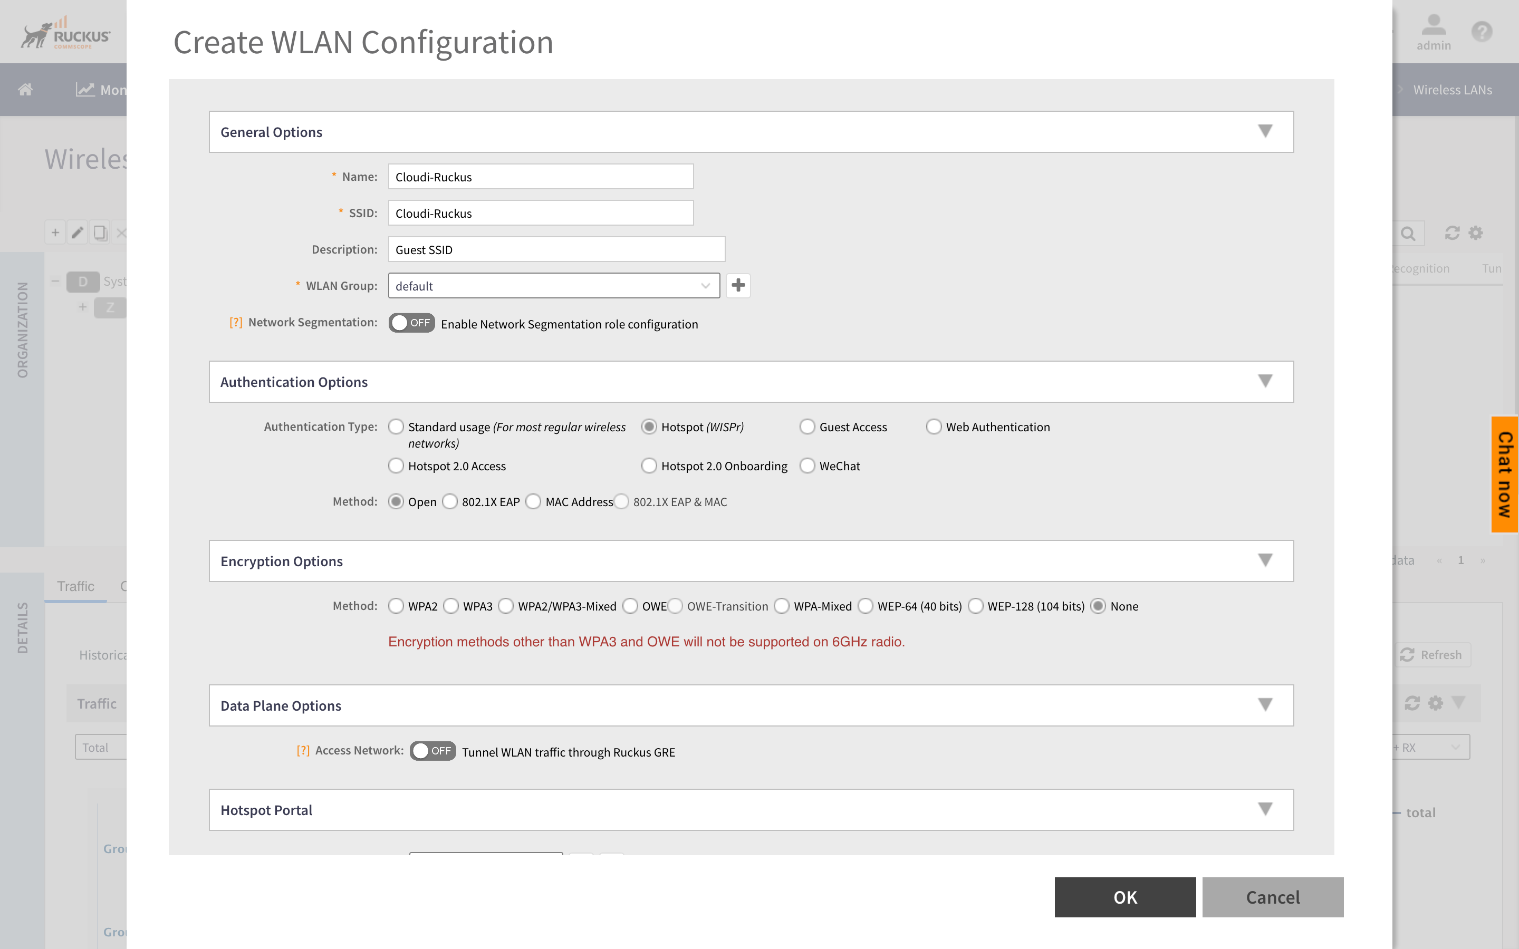Select Guest Access authentication type
This screenshot has height=949, width=1519.
coord(808,427)
